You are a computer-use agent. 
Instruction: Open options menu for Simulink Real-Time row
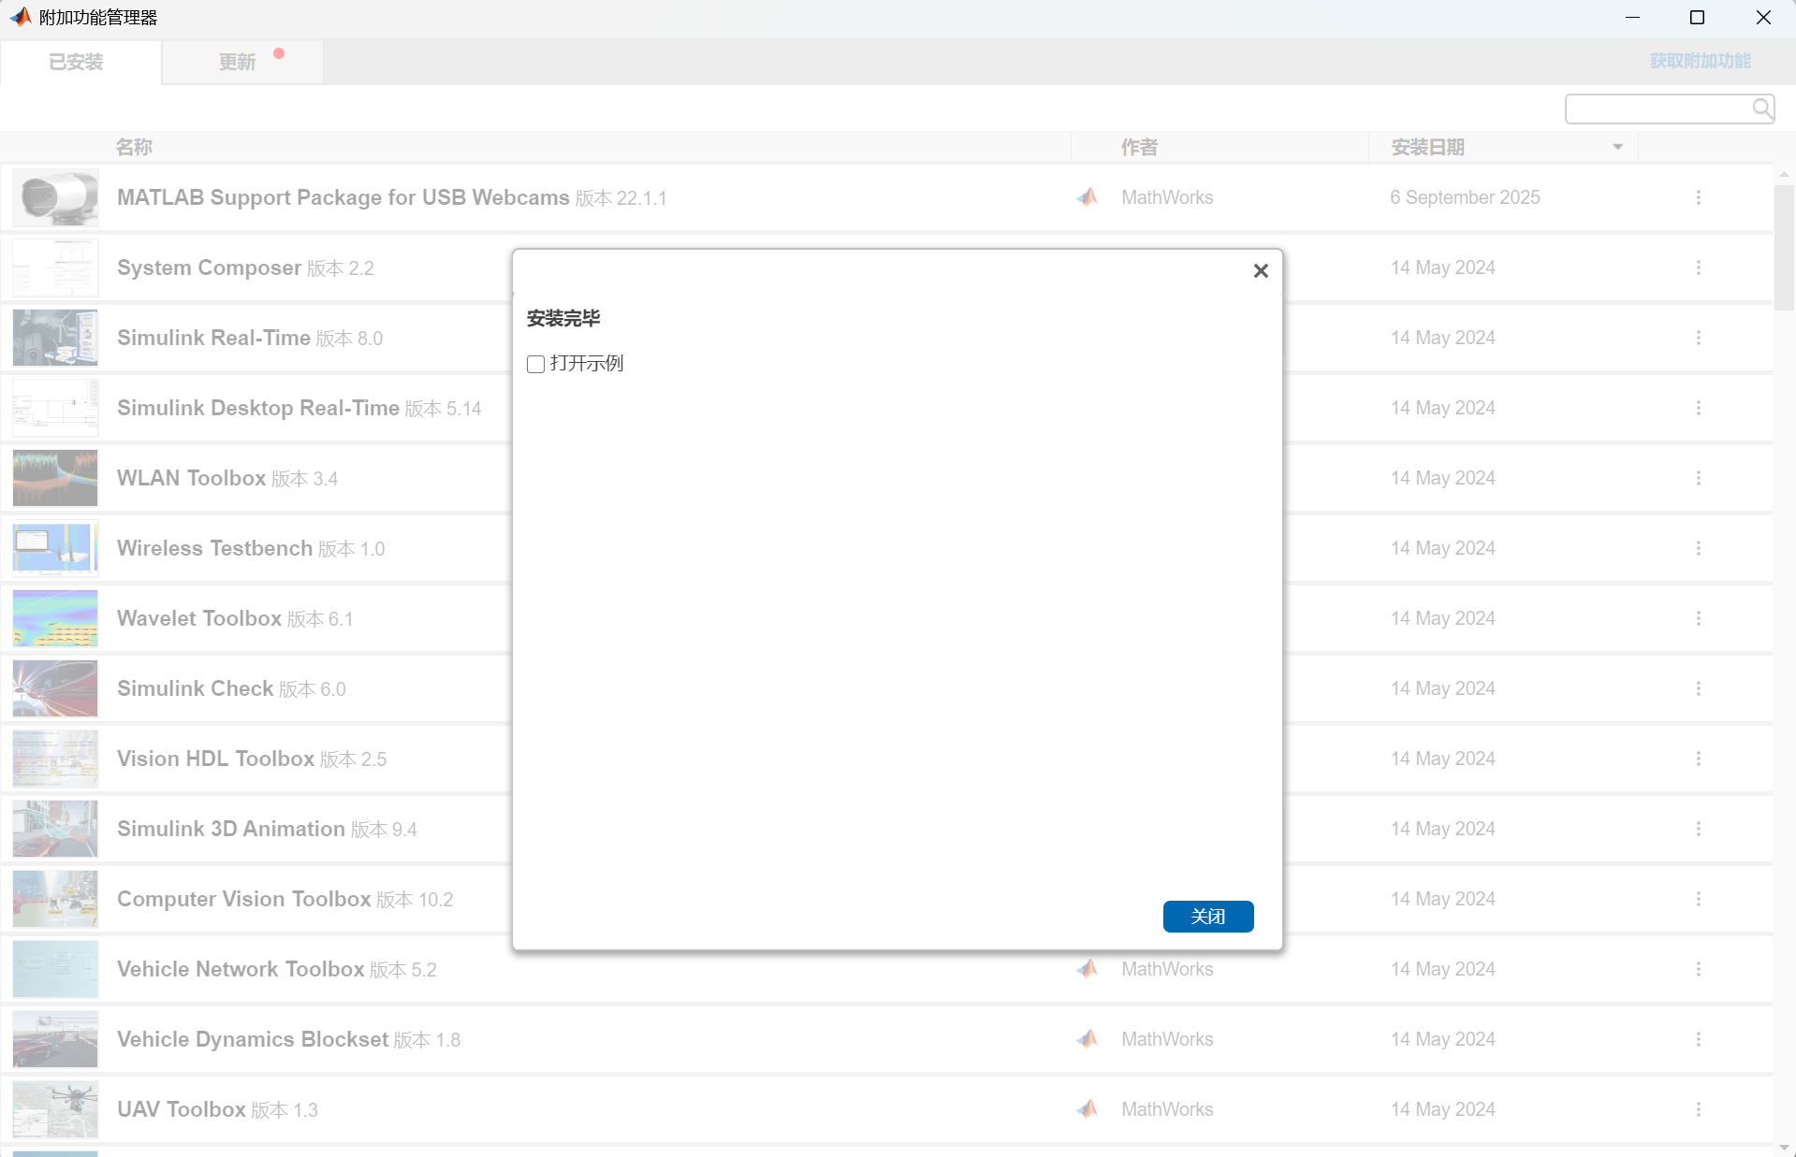point(1698,338)
